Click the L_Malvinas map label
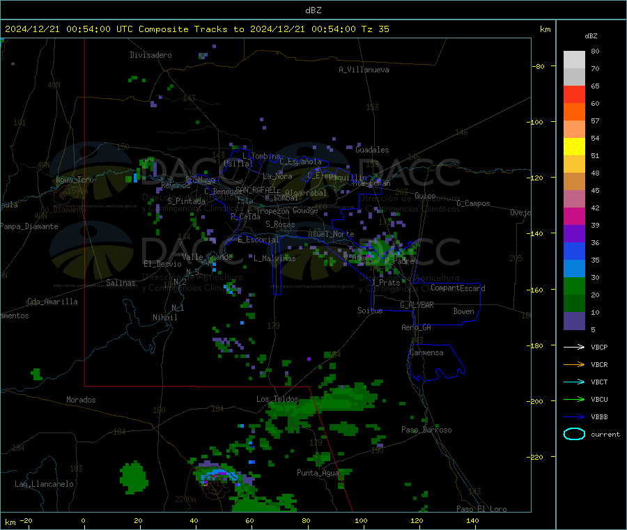The height and width of the screenshot is (530, 627). [274, 258]
